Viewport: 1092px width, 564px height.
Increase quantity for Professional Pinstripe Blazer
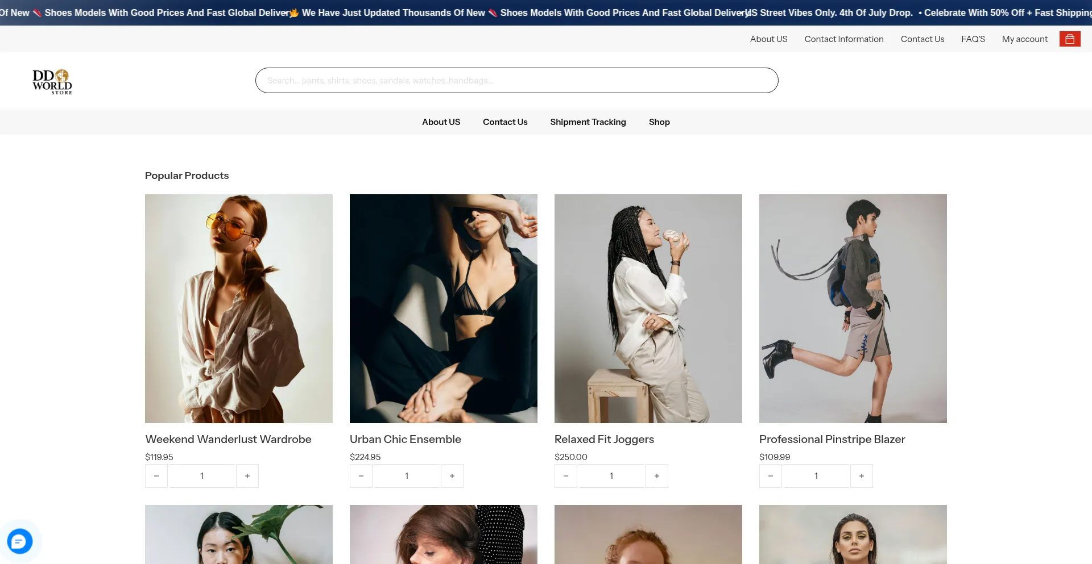coord(862,476)
